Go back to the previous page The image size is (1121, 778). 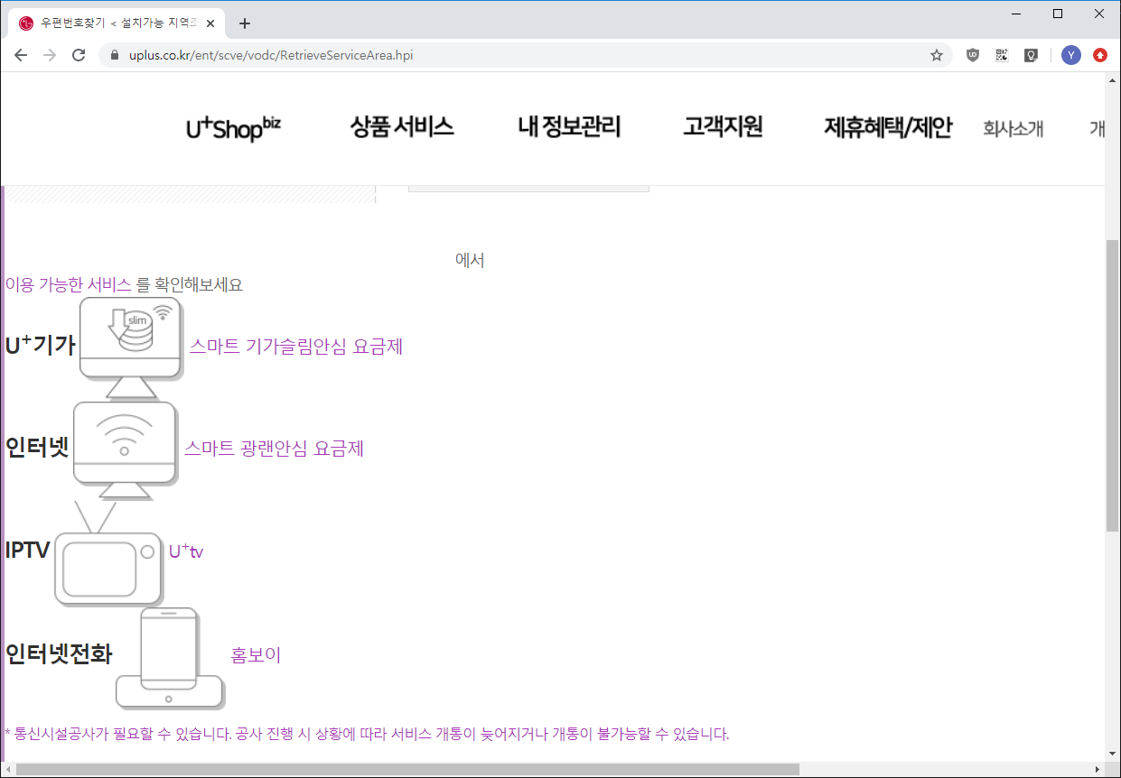coord(21,55)
